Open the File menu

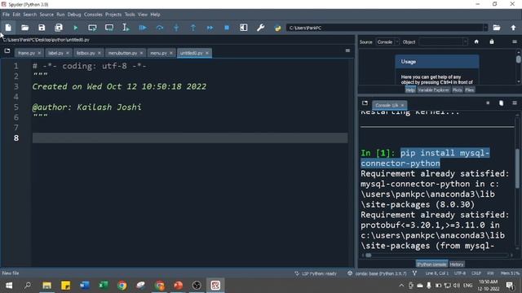point(6,15)
